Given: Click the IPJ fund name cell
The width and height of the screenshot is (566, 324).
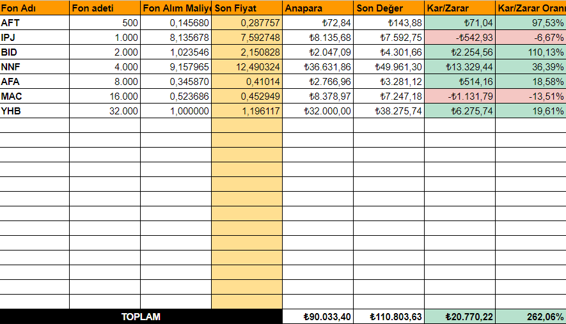Looking at the screenshot, I should (x=35, y=38).
